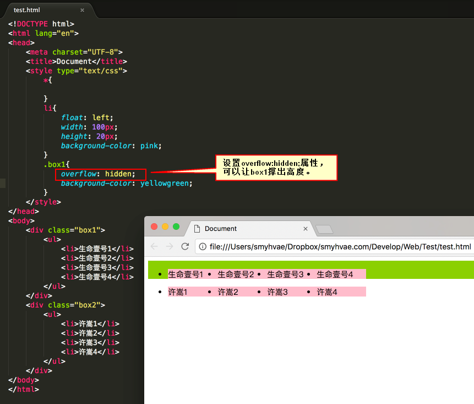Click the red close window button
This screenshot has height=404, width=474.
coord(154,227)
